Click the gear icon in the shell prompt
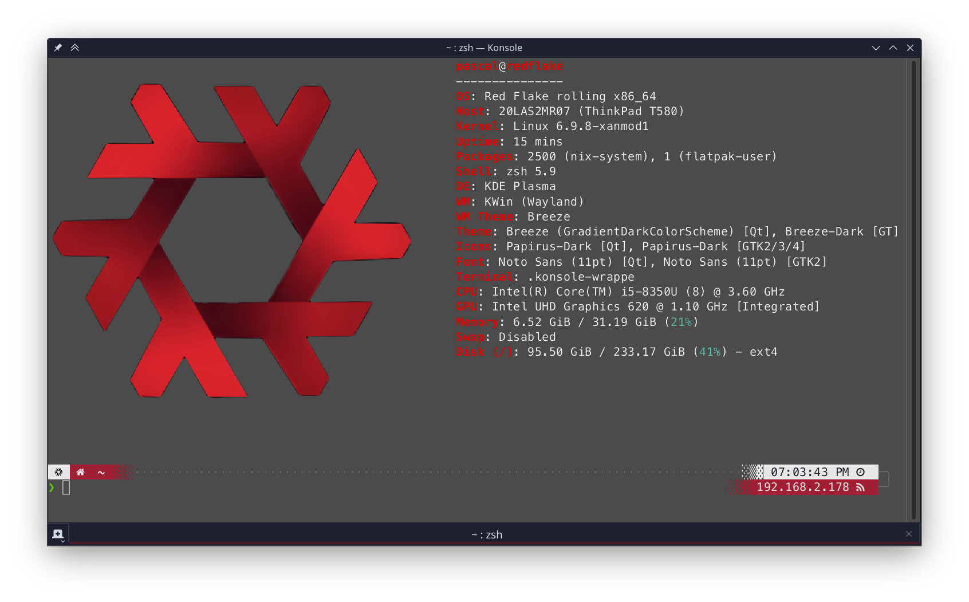The image size is (969, 602). (x=58, y=472)
